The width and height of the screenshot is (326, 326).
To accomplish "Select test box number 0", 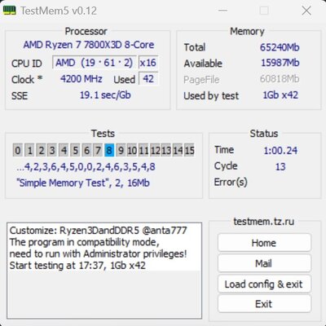I will pos(18,150).
